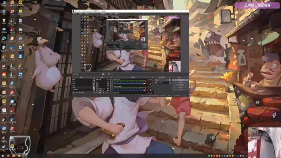The height and width of the screenshot is (158, 281).
Task: Open gear settings for first mixer channel
Action: pos(151,84)
